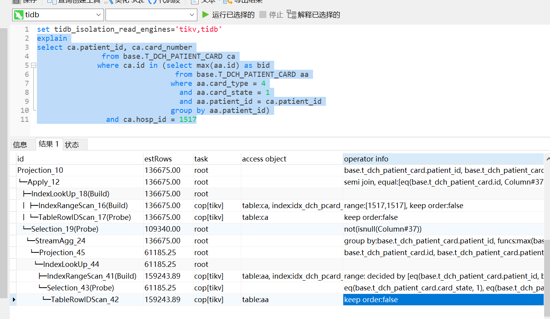Click estRows 159243.89 in the IndexRangeScan_41 row
This screenshot has height=319, width=550.
click(168, 276)
